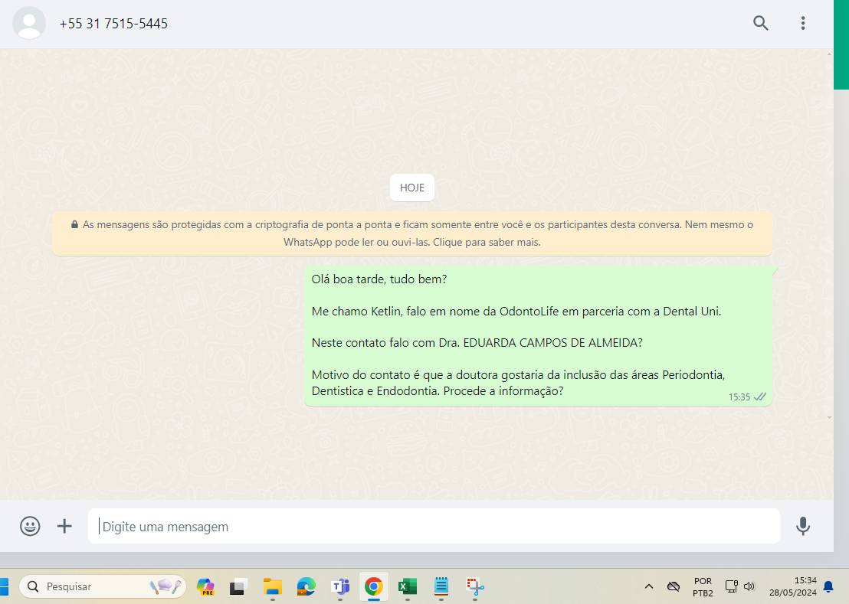The height and width of the screenshot is (604, 849).
Task: Open the three-dot chat menu
Action: click(x=803, y=23)
